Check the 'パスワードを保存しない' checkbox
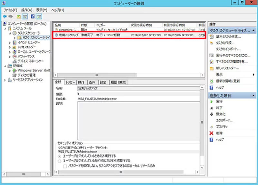The image size is (258, 185). click(65, 166)
